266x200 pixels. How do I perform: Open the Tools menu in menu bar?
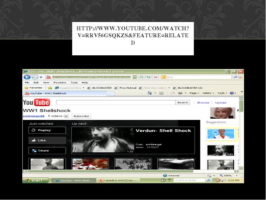point(74,82)
